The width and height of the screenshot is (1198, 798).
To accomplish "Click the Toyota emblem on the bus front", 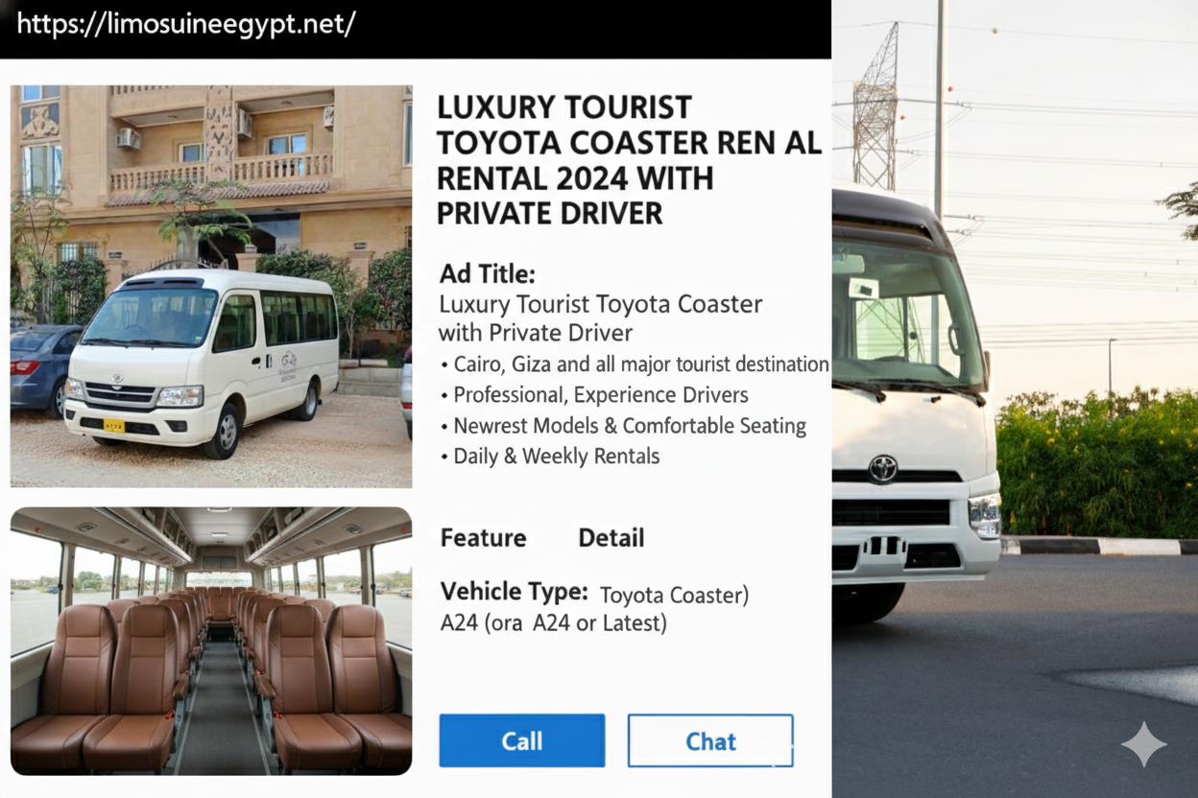I will coord(882,468).
